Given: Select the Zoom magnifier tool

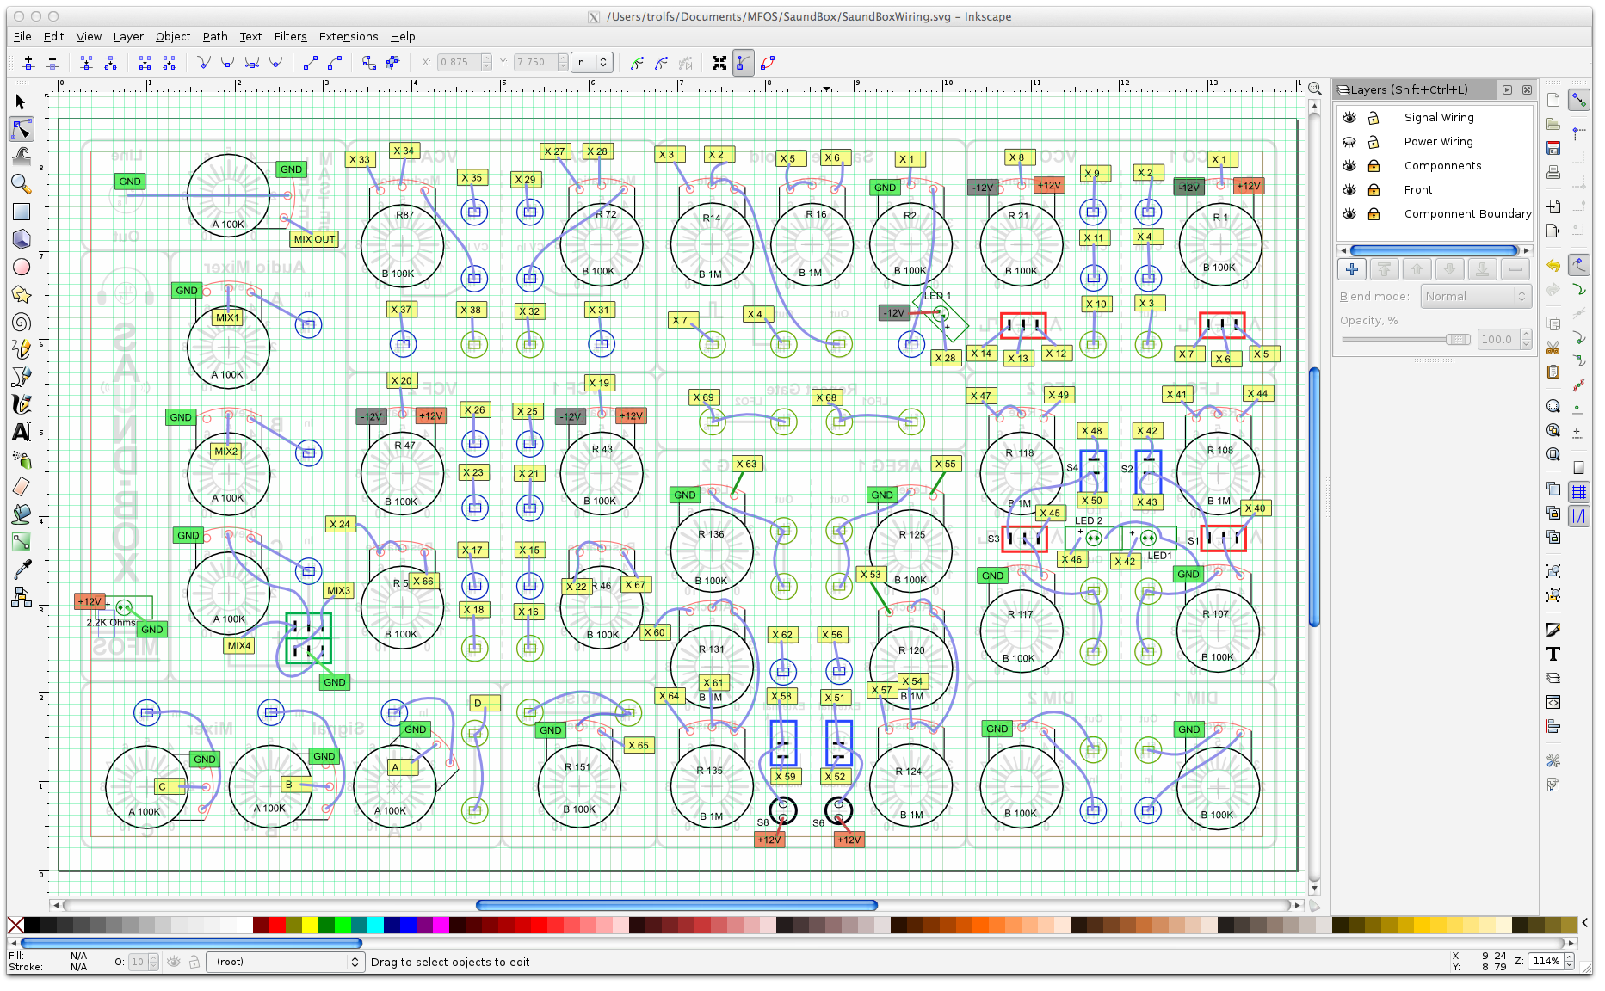Looking at the screenshot, I should tap(21, 184).
